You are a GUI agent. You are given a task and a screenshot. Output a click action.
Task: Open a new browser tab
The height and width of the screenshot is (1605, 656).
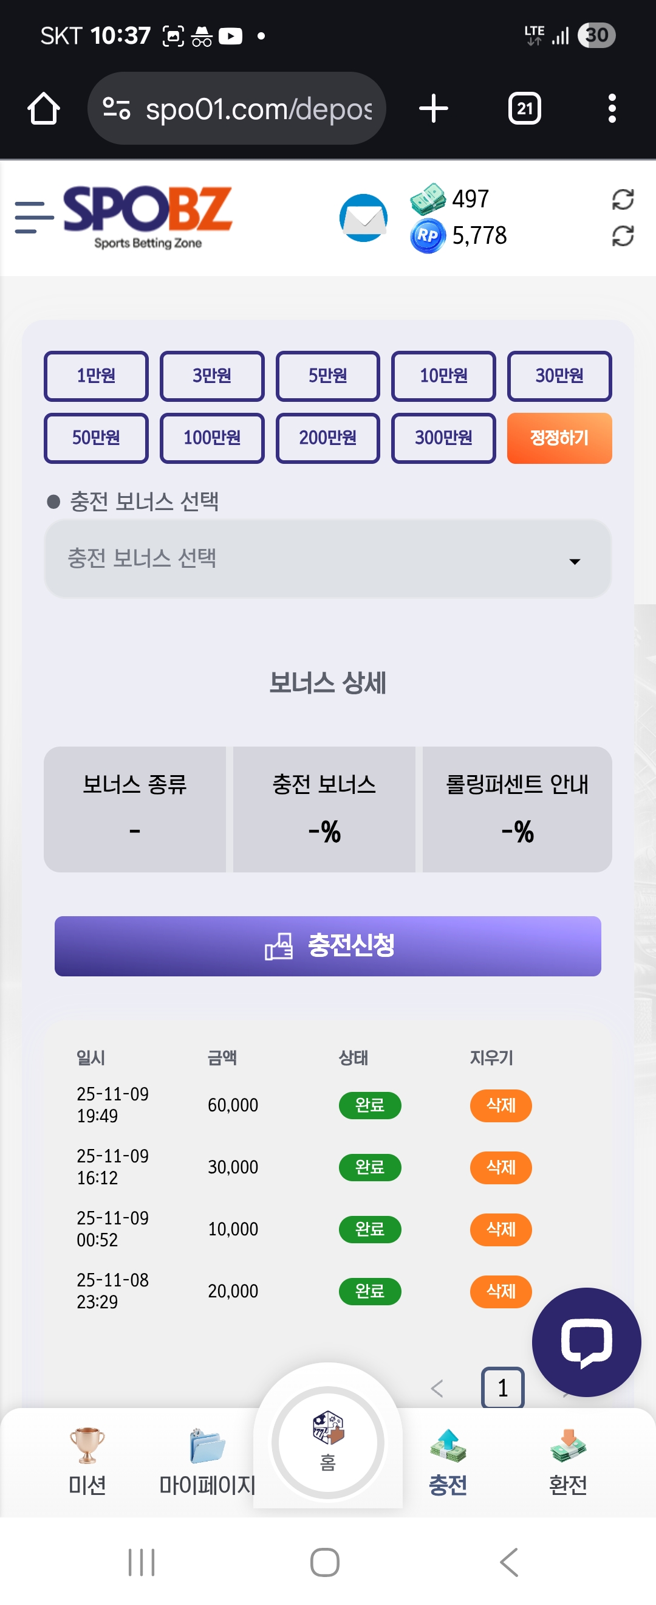(x=433, y=109)
